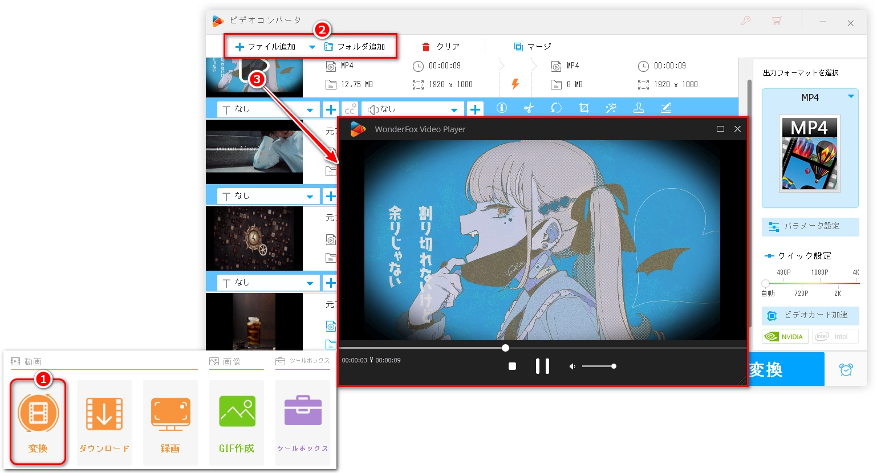Viewport: 877px width, 473px height.
Task: Mute the player speaker icon
Action: tap(572, 366)
